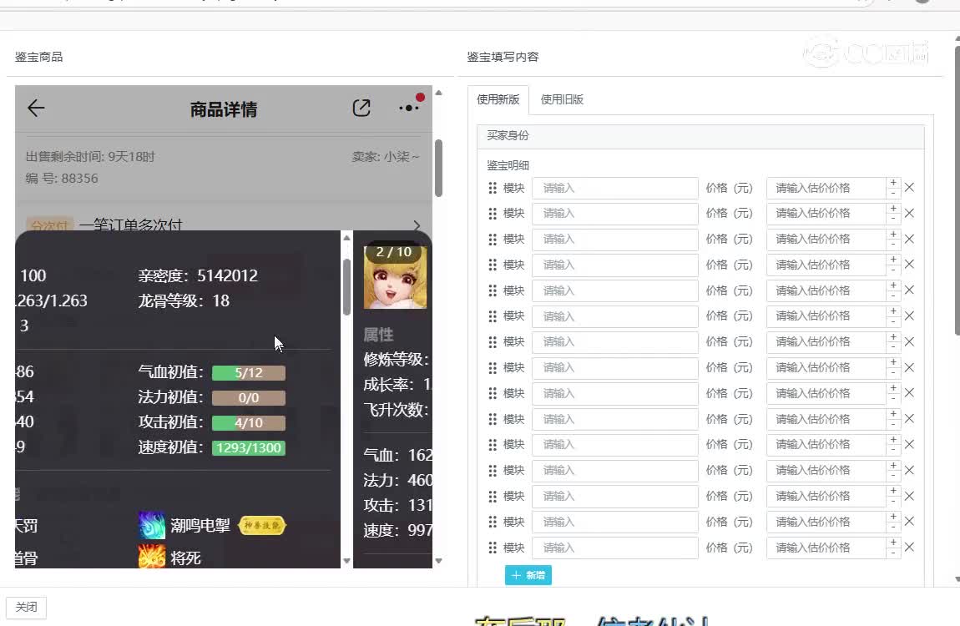Expand the 一笔订单多次付 row via its chevron
The image size is (960, 626).
click(x=417, y=224)
